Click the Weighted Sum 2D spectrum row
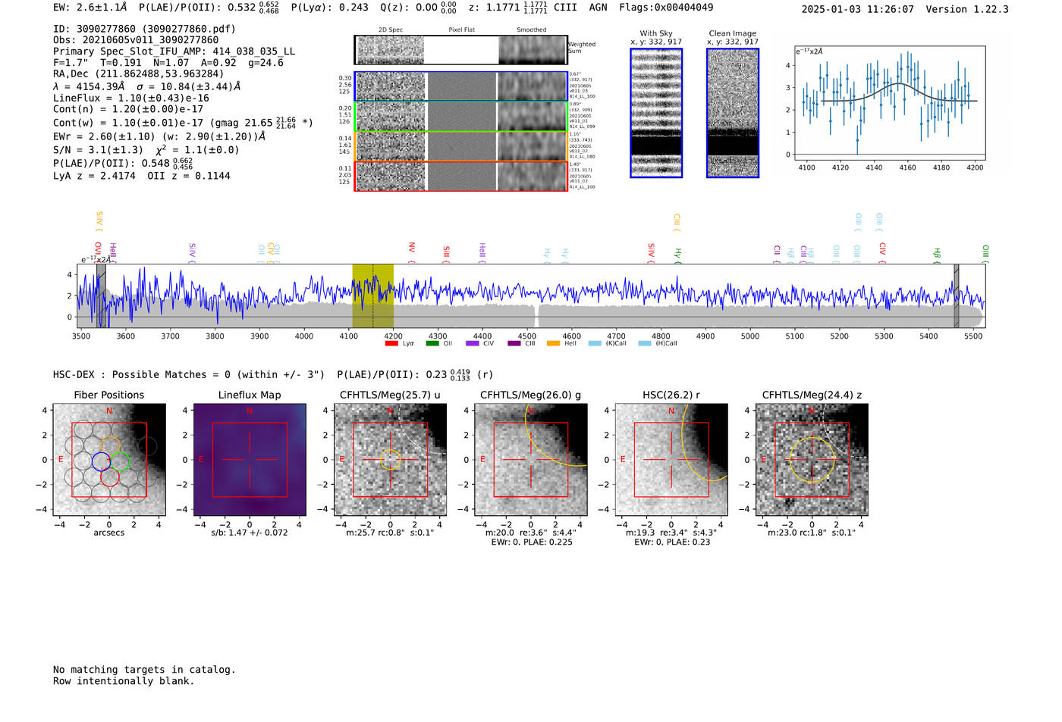Viewport: 1062px width, 722px height. (x=461, y=50)
